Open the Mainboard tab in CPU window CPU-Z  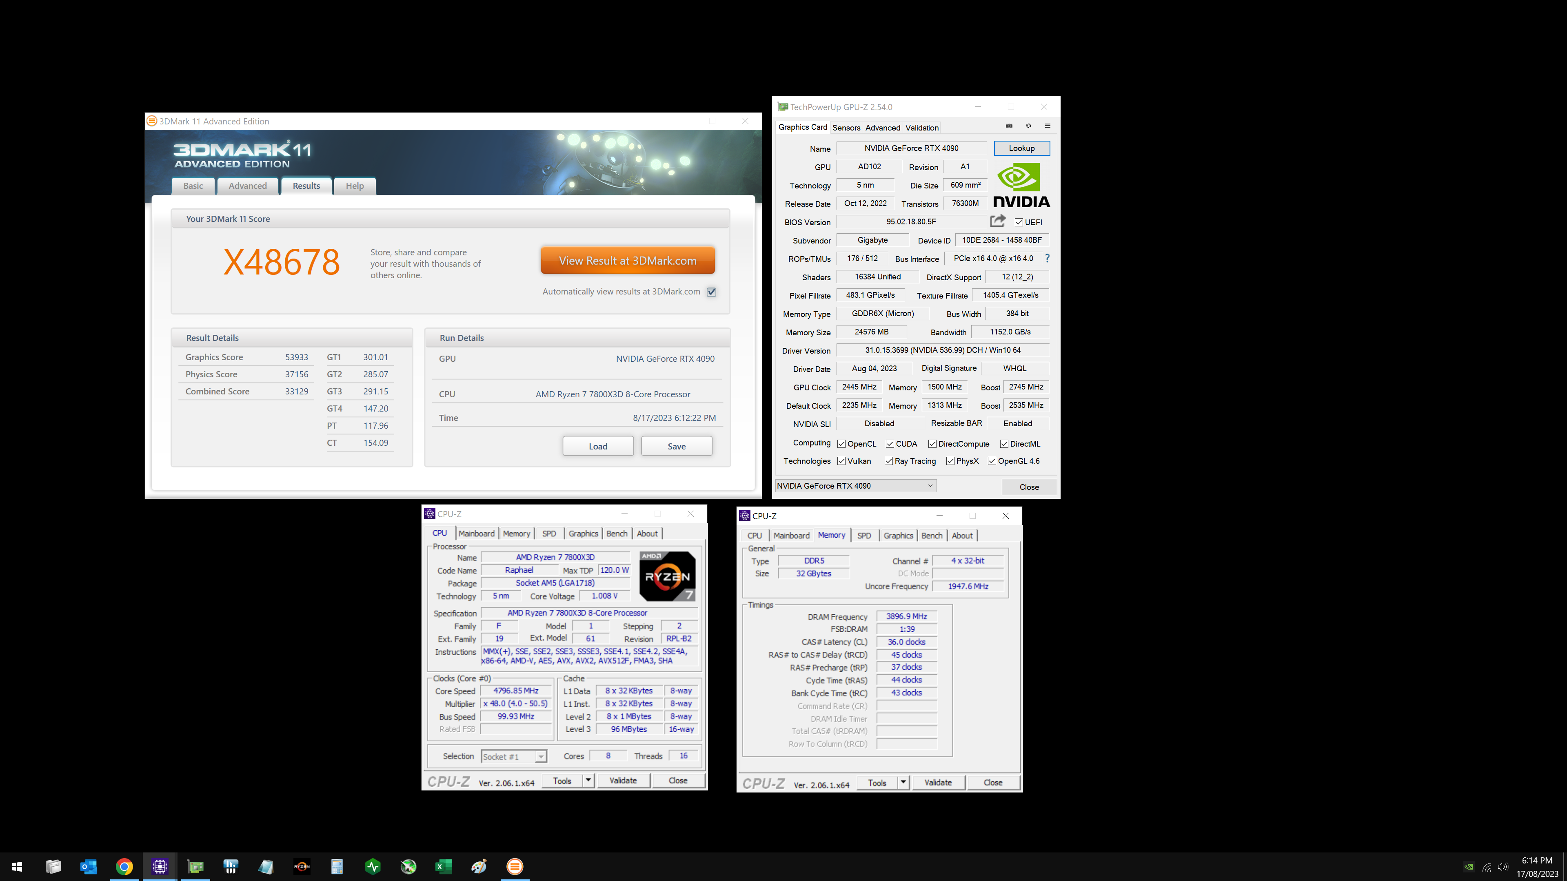(x=476, y=533)
